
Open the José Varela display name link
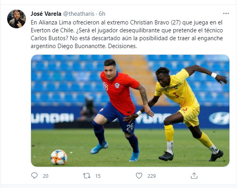coord(46,14)
